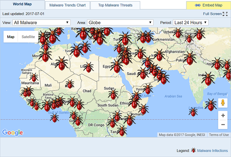Image resolution: width=231 pixels, height=157 pixels.
Task: Click the malware bug over Somalia
Action: point(144,109)
